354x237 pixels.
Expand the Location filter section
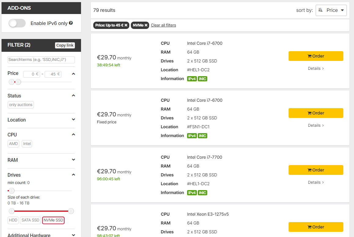pyautogui.click(x=73, y=119)
